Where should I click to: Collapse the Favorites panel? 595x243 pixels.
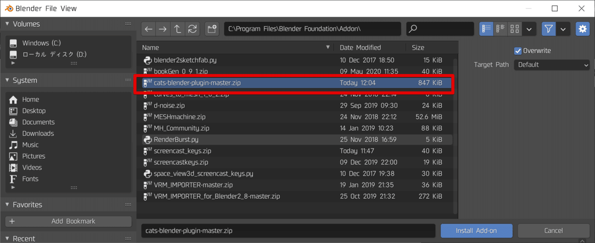(x=8, y=205)
